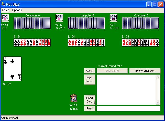Click King of hearts in Computer A's hand
165x121 pixels.
point(49,42)
